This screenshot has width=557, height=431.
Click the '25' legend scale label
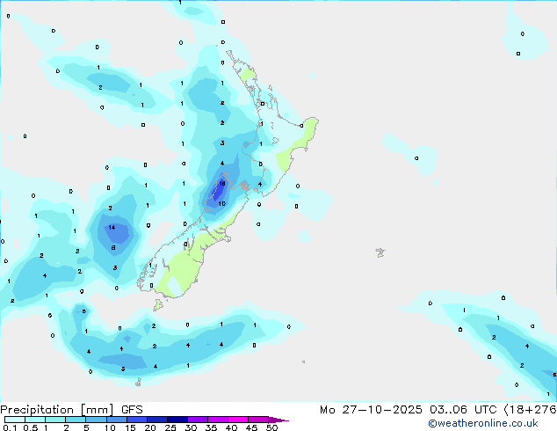tap(170, 427)
